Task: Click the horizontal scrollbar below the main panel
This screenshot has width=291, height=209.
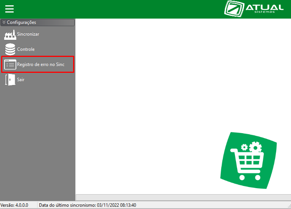Action: (183, 197)
